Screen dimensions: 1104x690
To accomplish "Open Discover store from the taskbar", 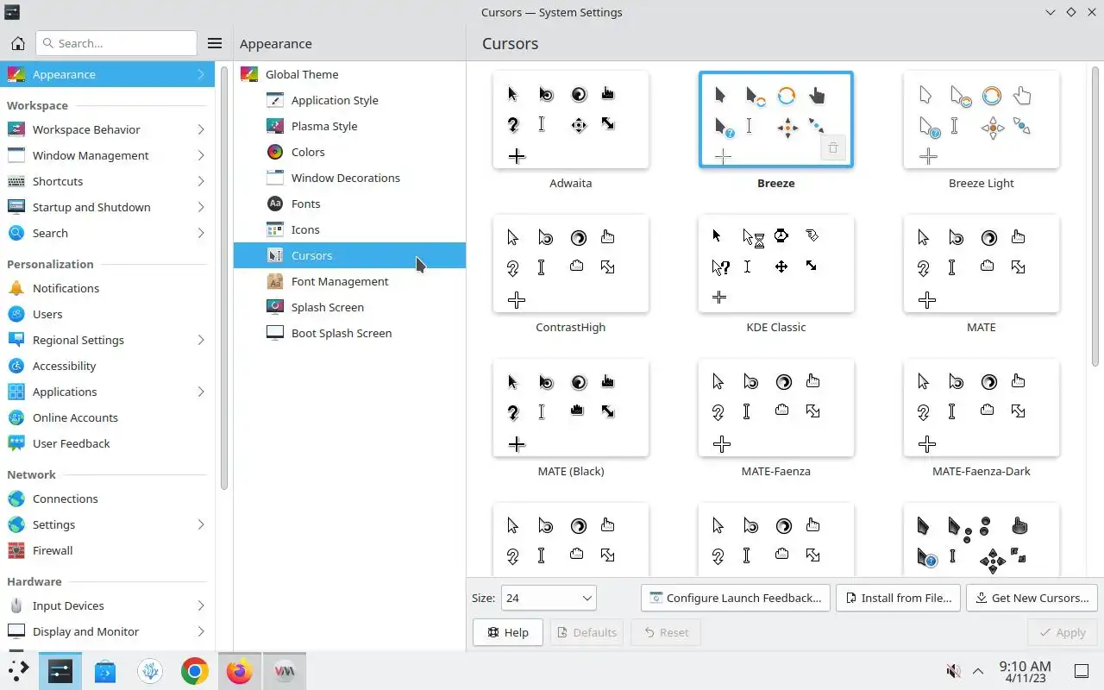I will point(105,671).
